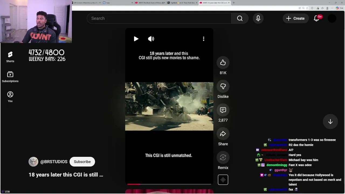Image resolution: width=345 pixels, height=194 pixels.
Task: Open the account avatar menu
Action: 332,18
